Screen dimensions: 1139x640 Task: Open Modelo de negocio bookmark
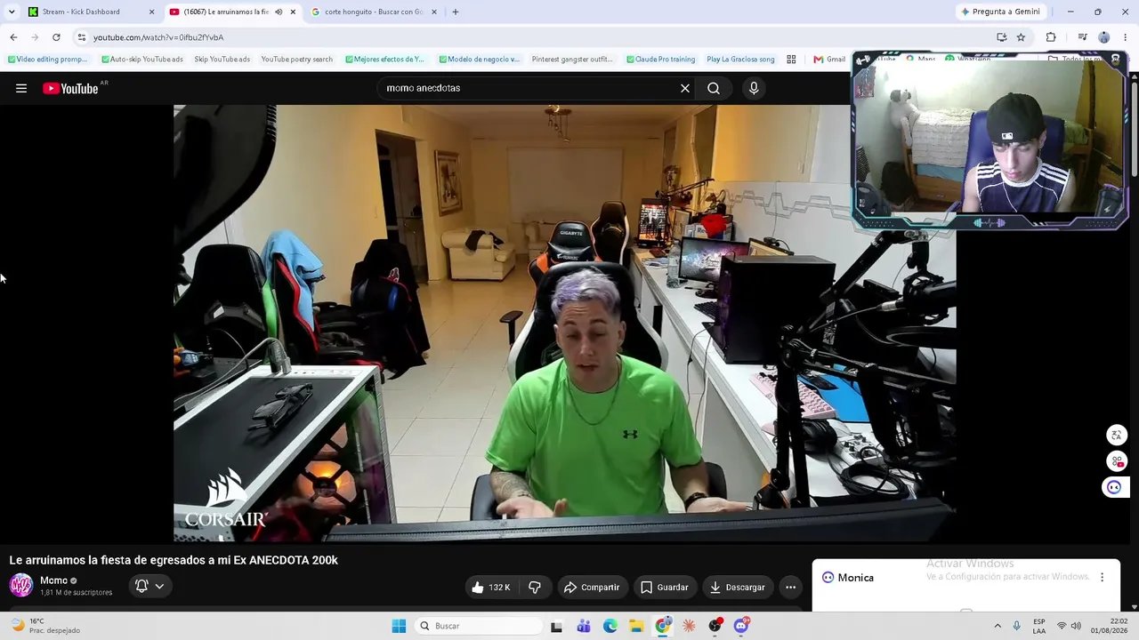[480, 60]
